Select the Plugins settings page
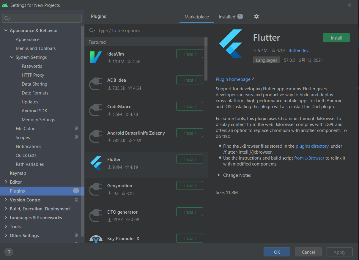Image resolution: width=359 pixels, height=260 pixels. [42, 191]
